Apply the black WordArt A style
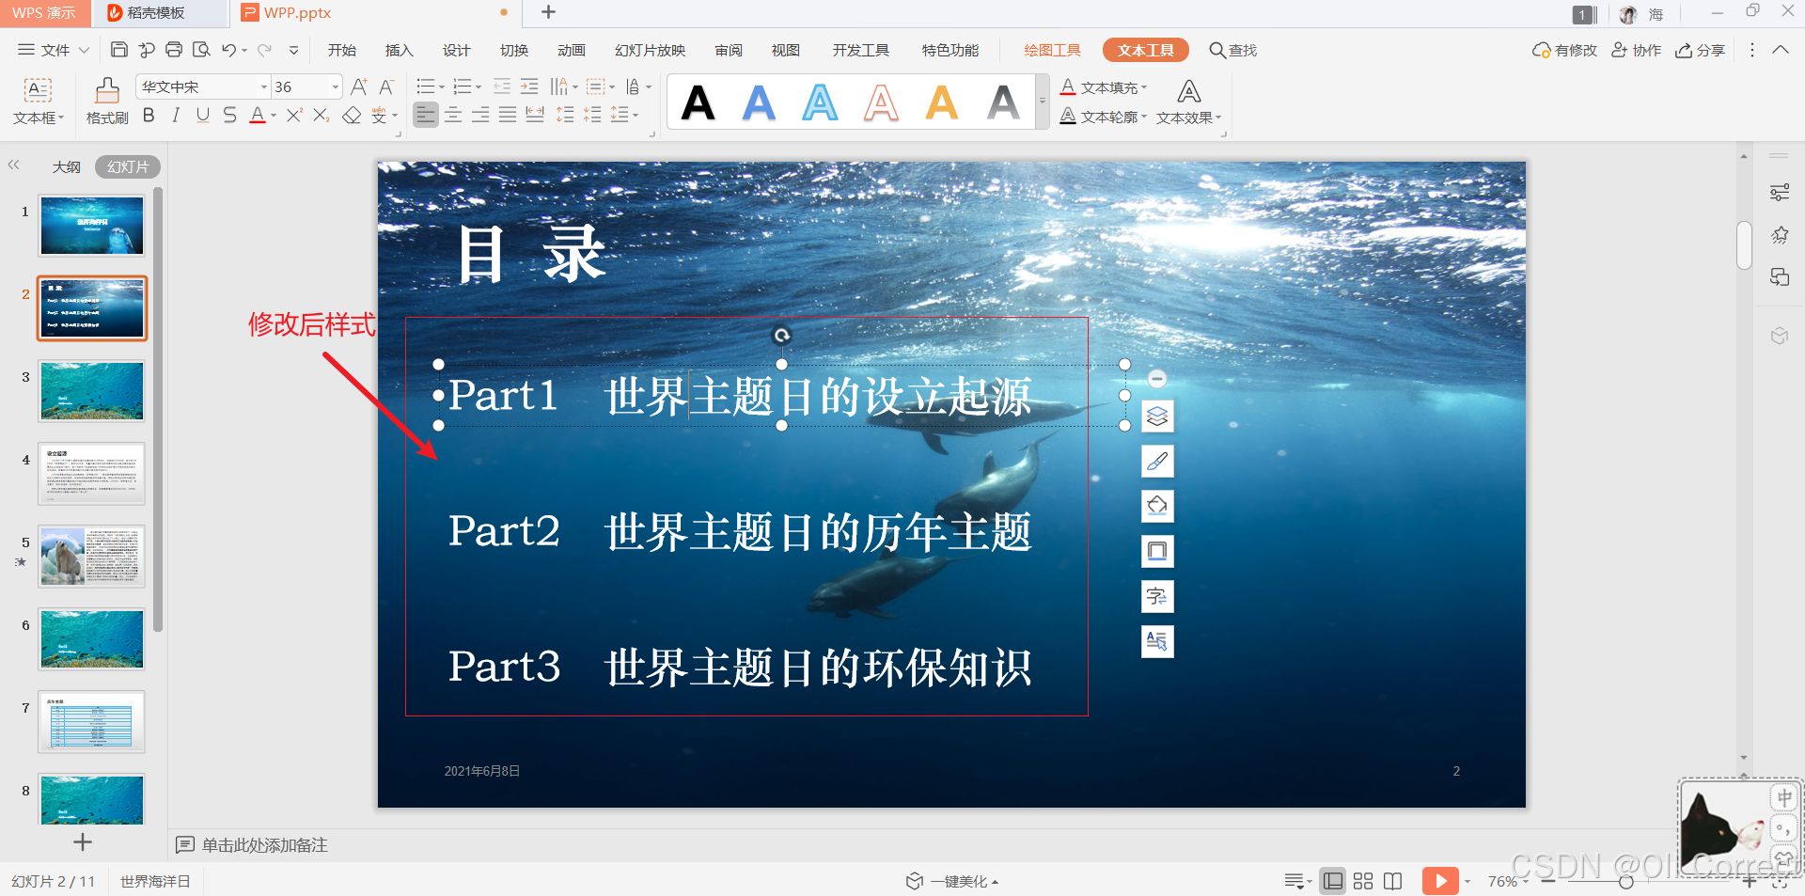The width and height of the screenshot is (1805, 896). pyautogui.click(x=698, y=102)
